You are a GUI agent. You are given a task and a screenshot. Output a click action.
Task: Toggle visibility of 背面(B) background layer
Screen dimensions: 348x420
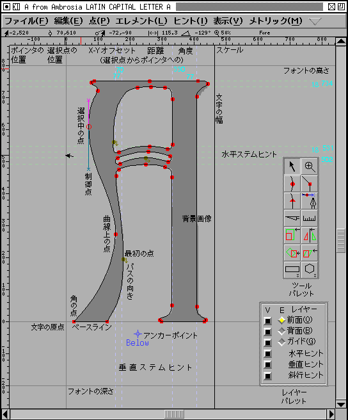pyautogui.click(x=267, y=332)
